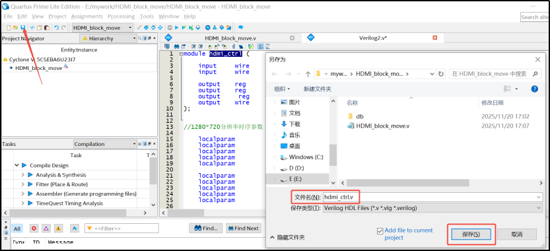Click the search magnifier icon in Project Navigator

point(139,38)
